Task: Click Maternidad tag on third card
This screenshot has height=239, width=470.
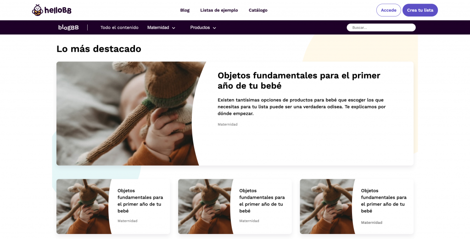Action: (x=371, y=222)
